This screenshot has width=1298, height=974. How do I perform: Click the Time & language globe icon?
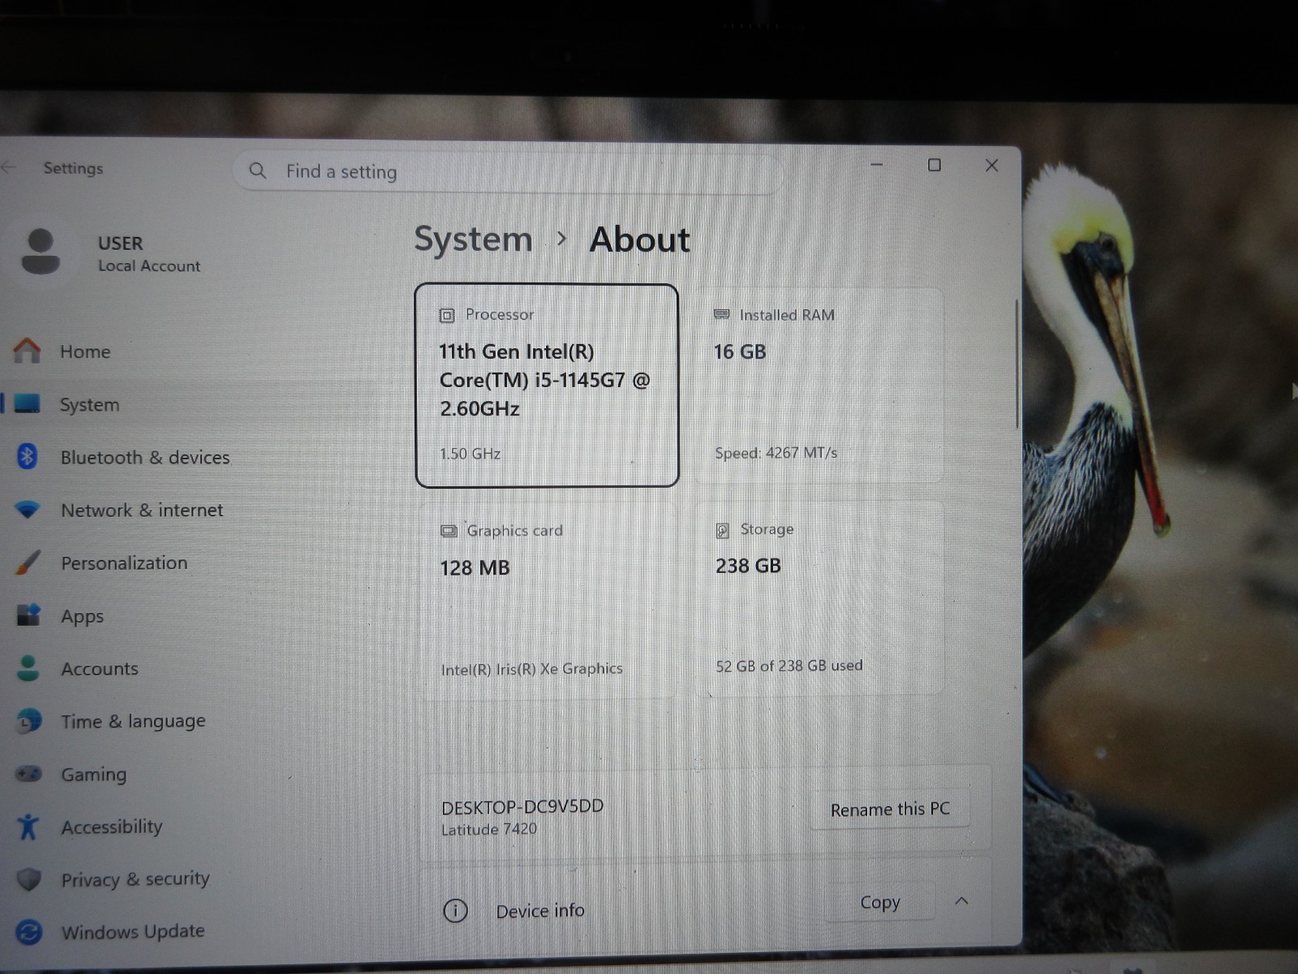tap(29, 721)
